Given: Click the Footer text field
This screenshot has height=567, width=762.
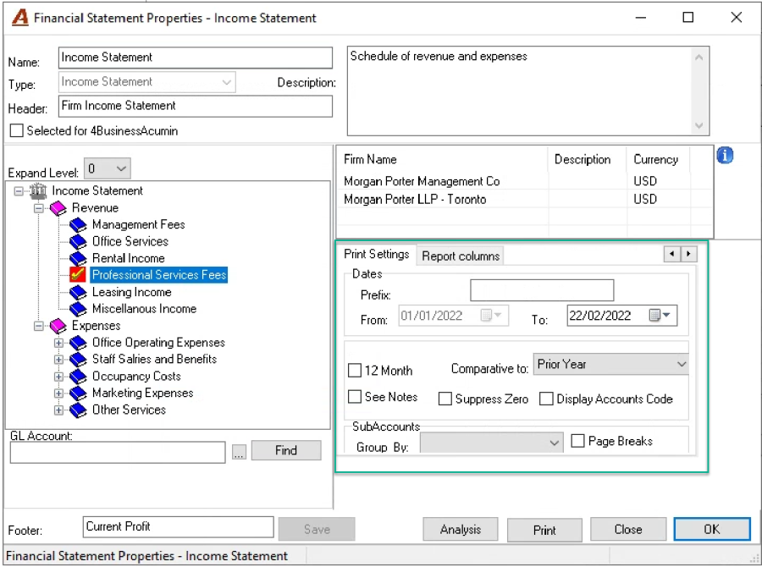Looking at the screenshot, I should (x=179, y=527).
